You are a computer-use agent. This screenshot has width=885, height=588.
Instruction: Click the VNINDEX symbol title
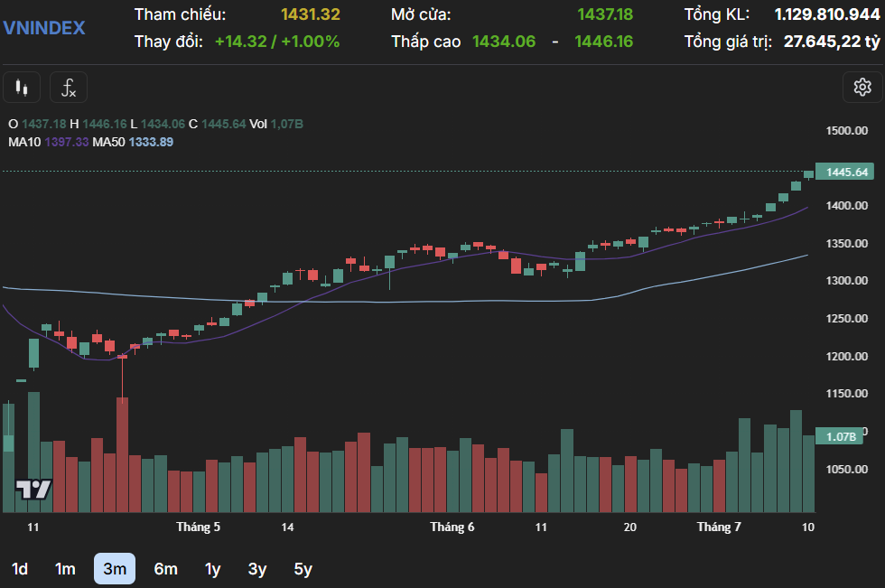[x=44, y=28]
